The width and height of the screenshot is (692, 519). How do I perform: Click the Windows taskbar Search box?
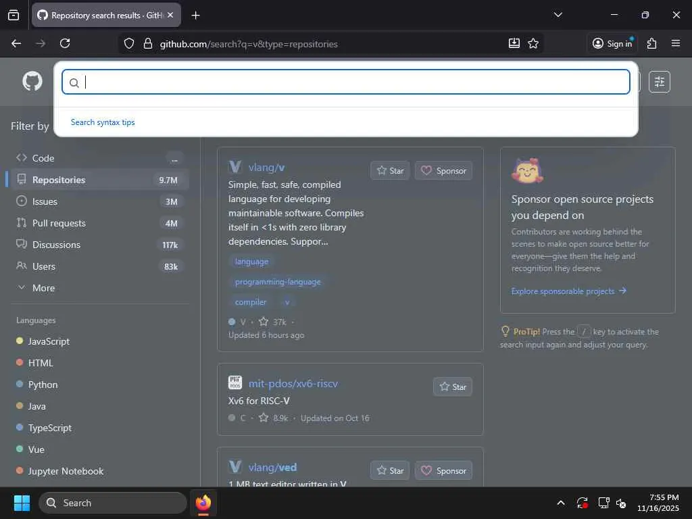113,503
